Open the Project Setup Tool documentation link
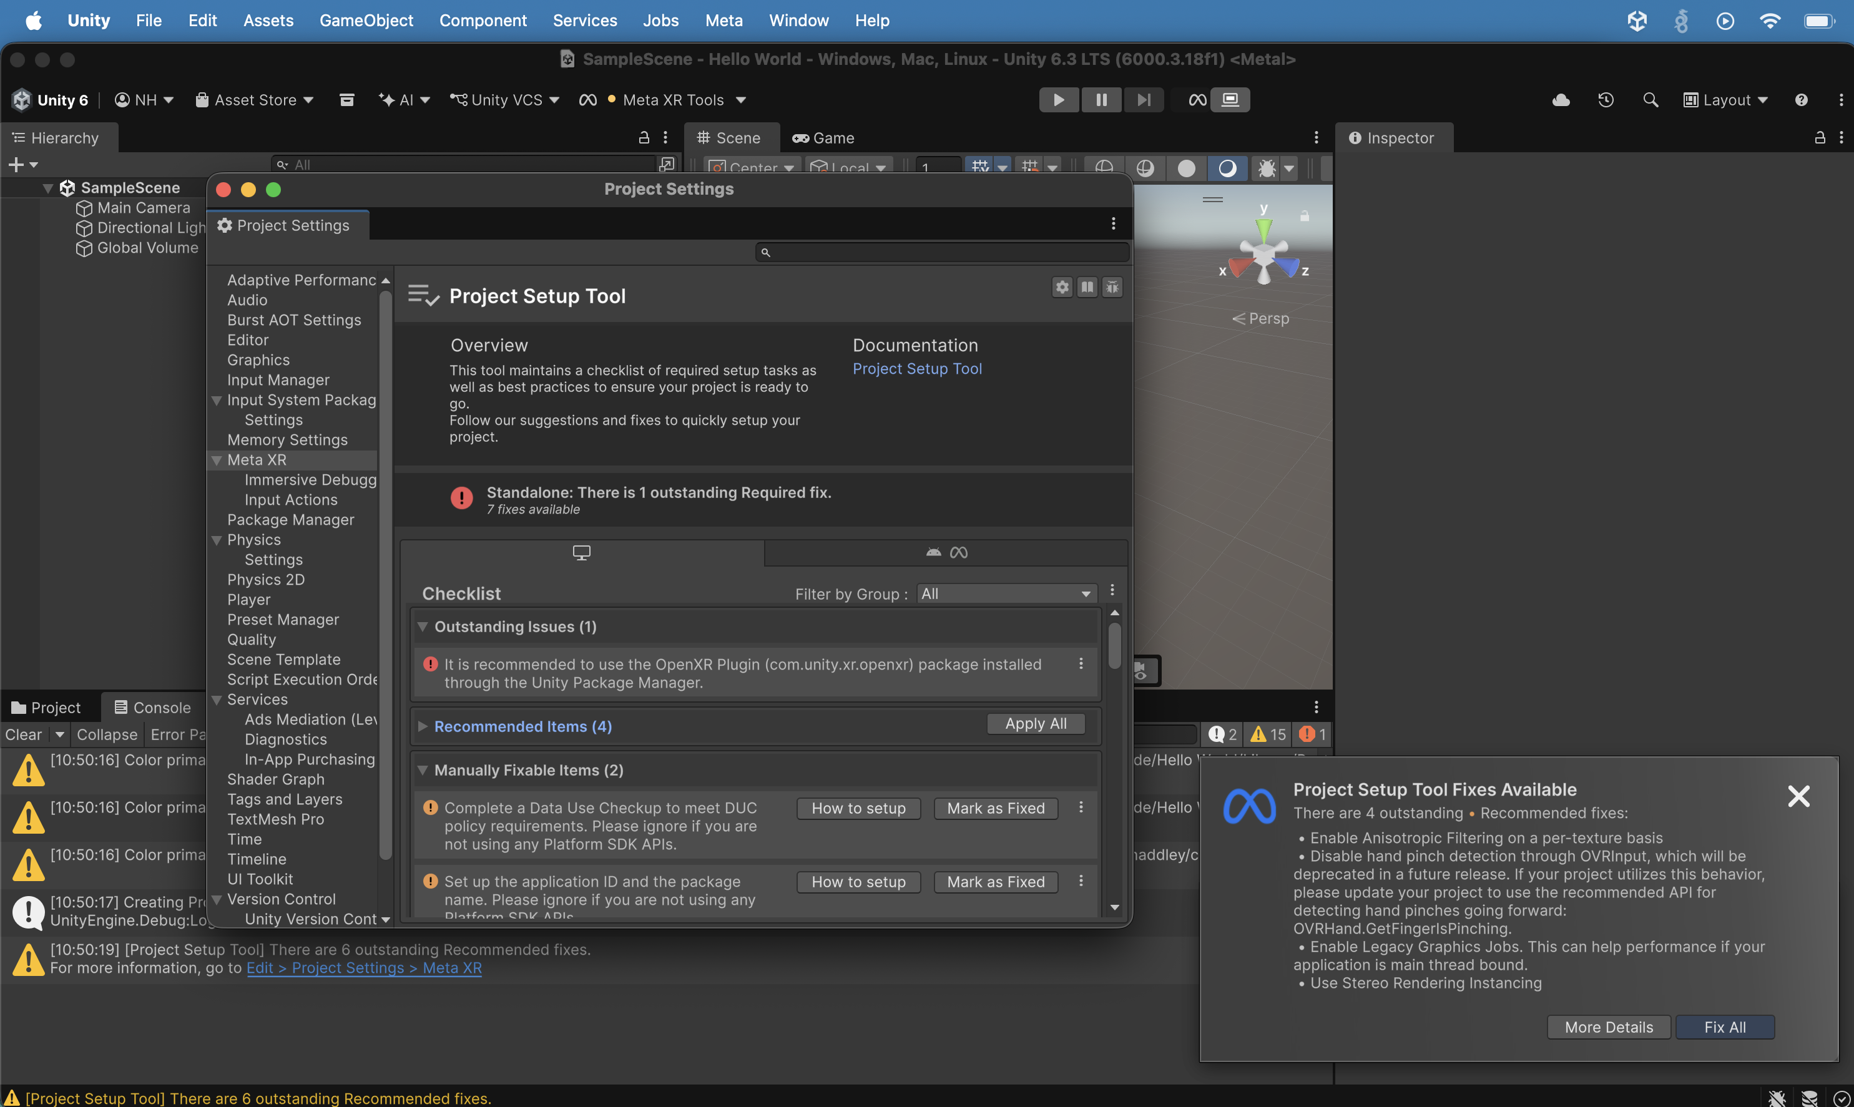Image resolution: width=1854 pixels, height=1107 pixels. 917,369
